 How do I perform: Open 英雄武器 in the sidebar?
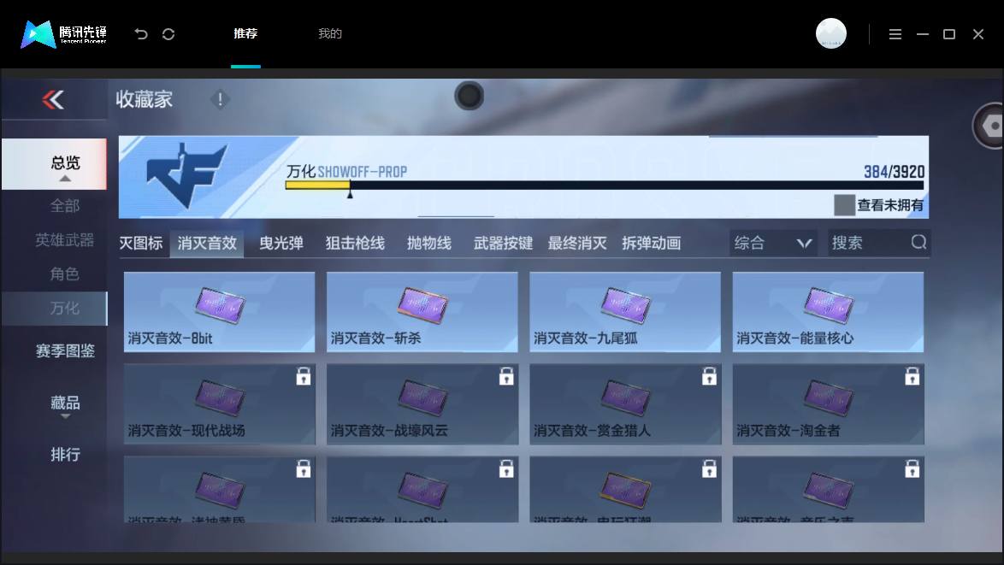coord(65,240)
